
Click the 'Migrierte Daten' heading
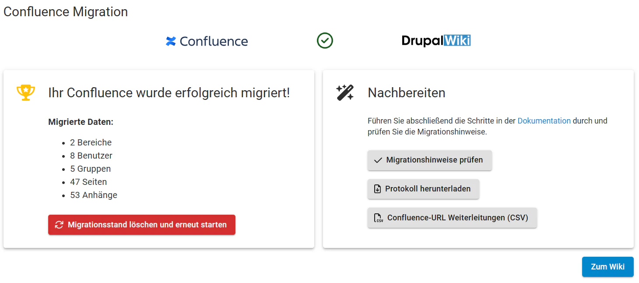tap(81, 122)
